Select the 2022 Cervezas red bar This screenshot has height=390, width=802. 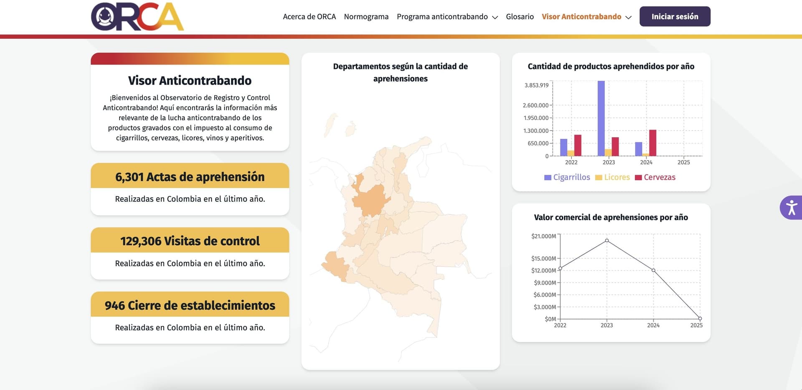point(578,146)
